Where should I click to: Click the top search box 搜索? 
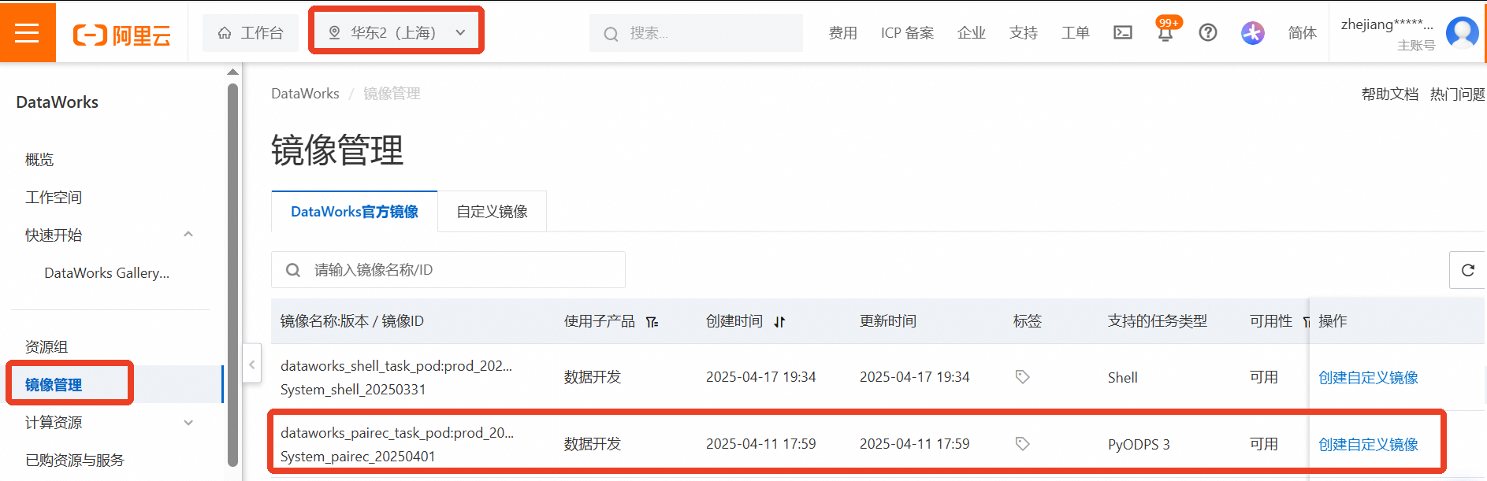click(696, 33)
